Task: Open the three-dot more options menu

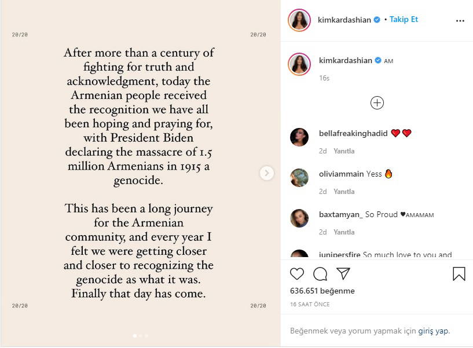Action: tap(460, 21)
